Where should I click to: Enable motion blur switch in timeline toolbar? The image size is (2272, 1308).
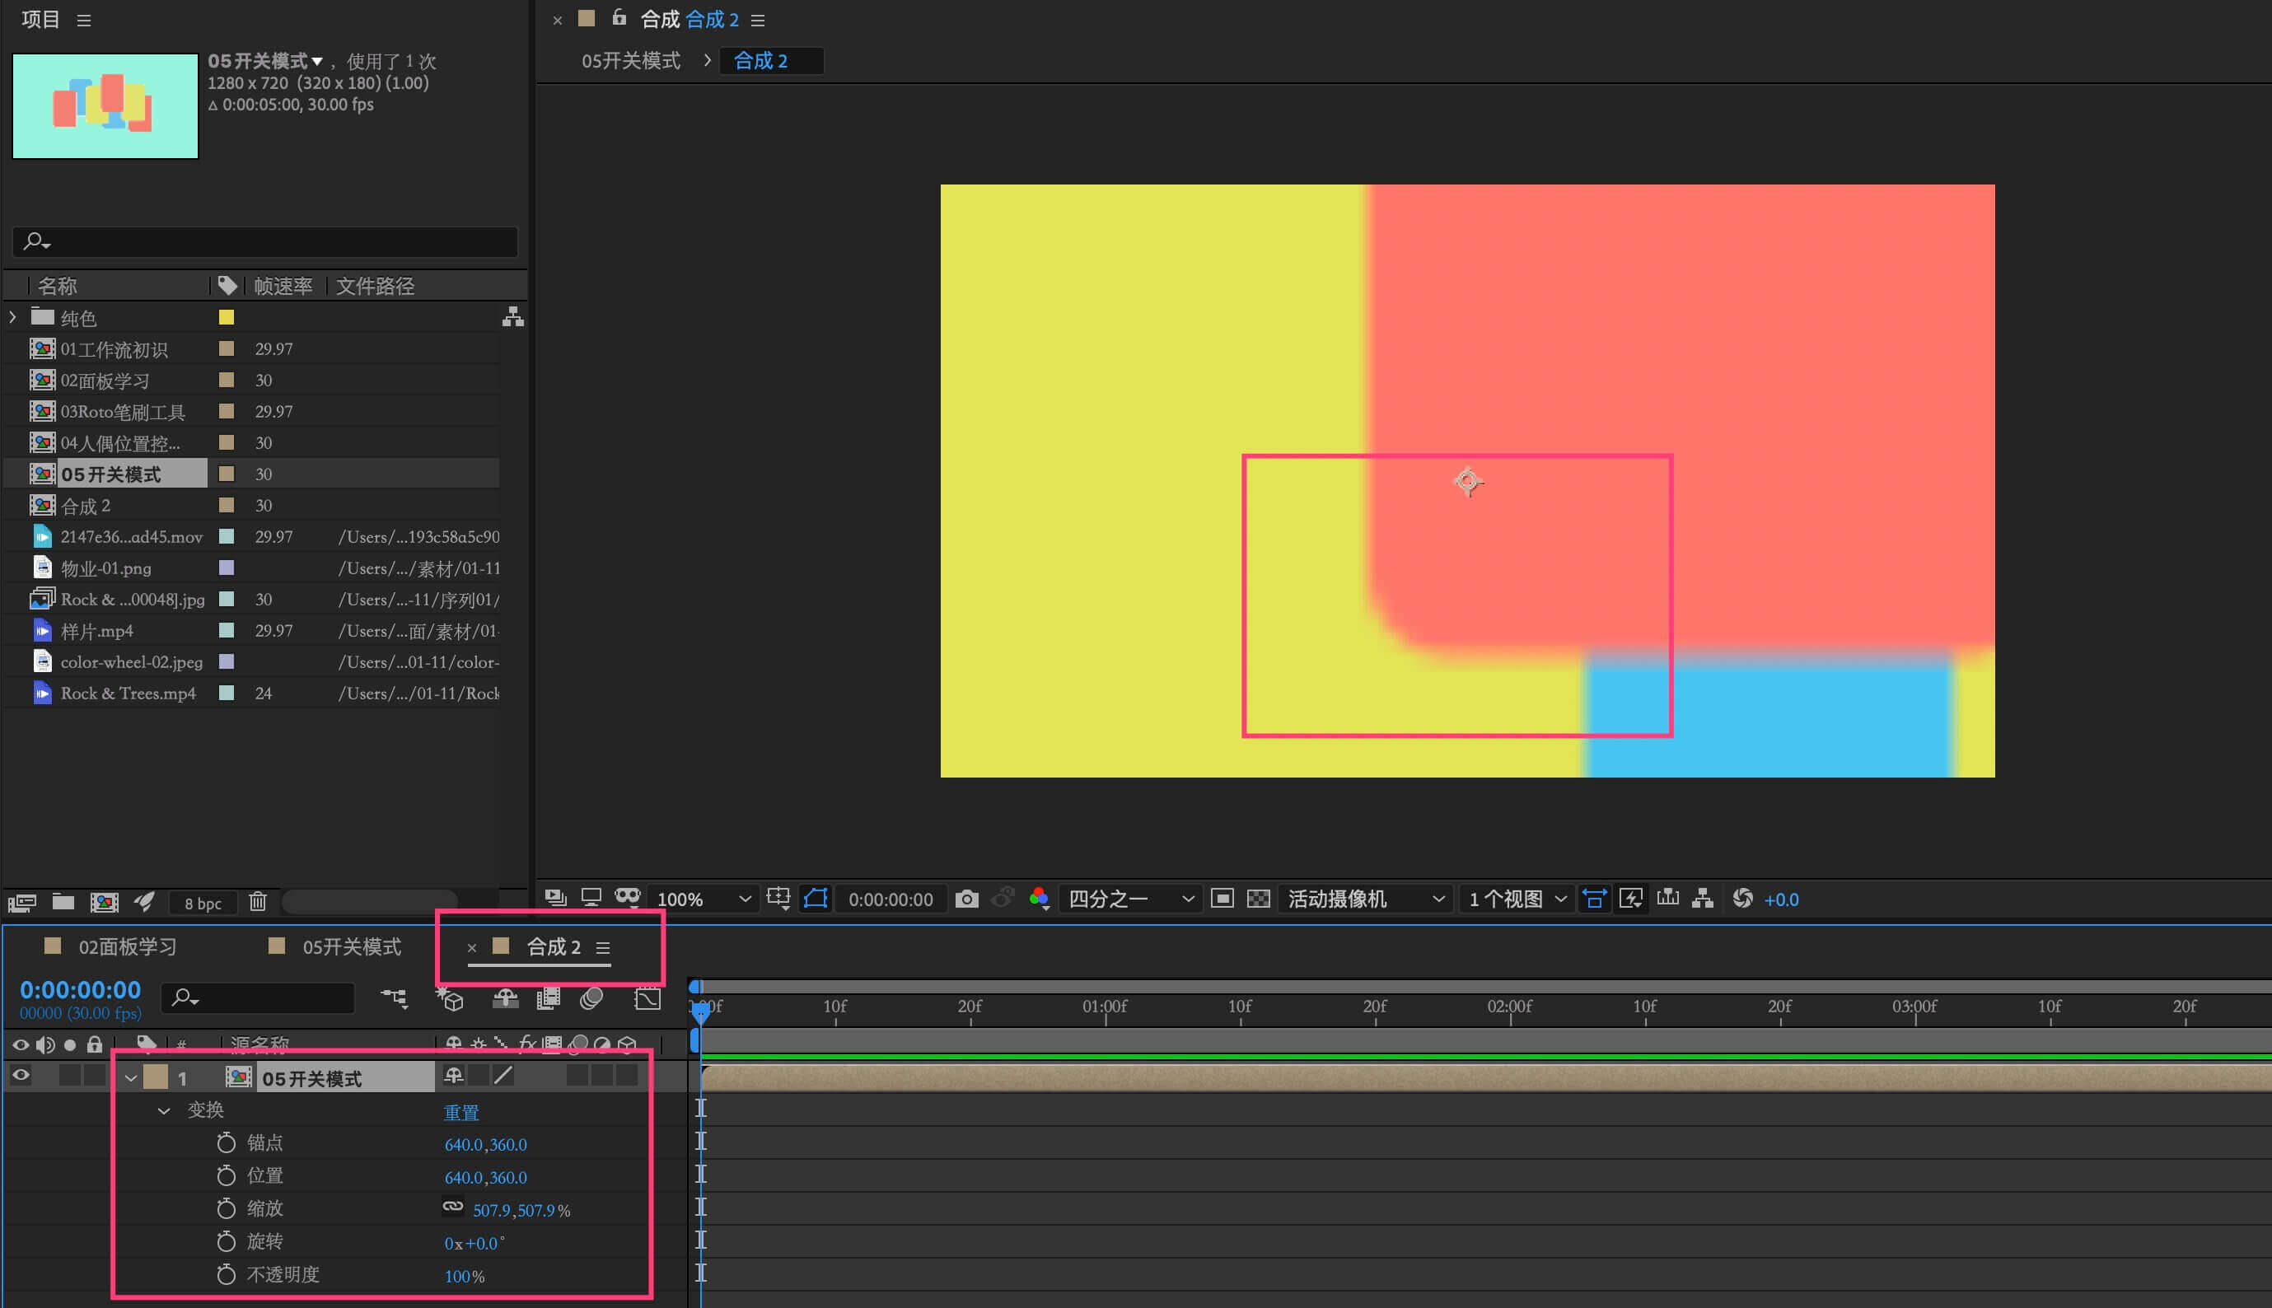pyautogui.click(x=591, y=999)
